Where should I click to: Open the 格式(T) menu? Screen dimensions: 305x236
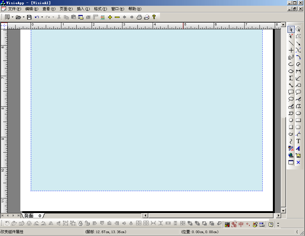pos(100,9)
